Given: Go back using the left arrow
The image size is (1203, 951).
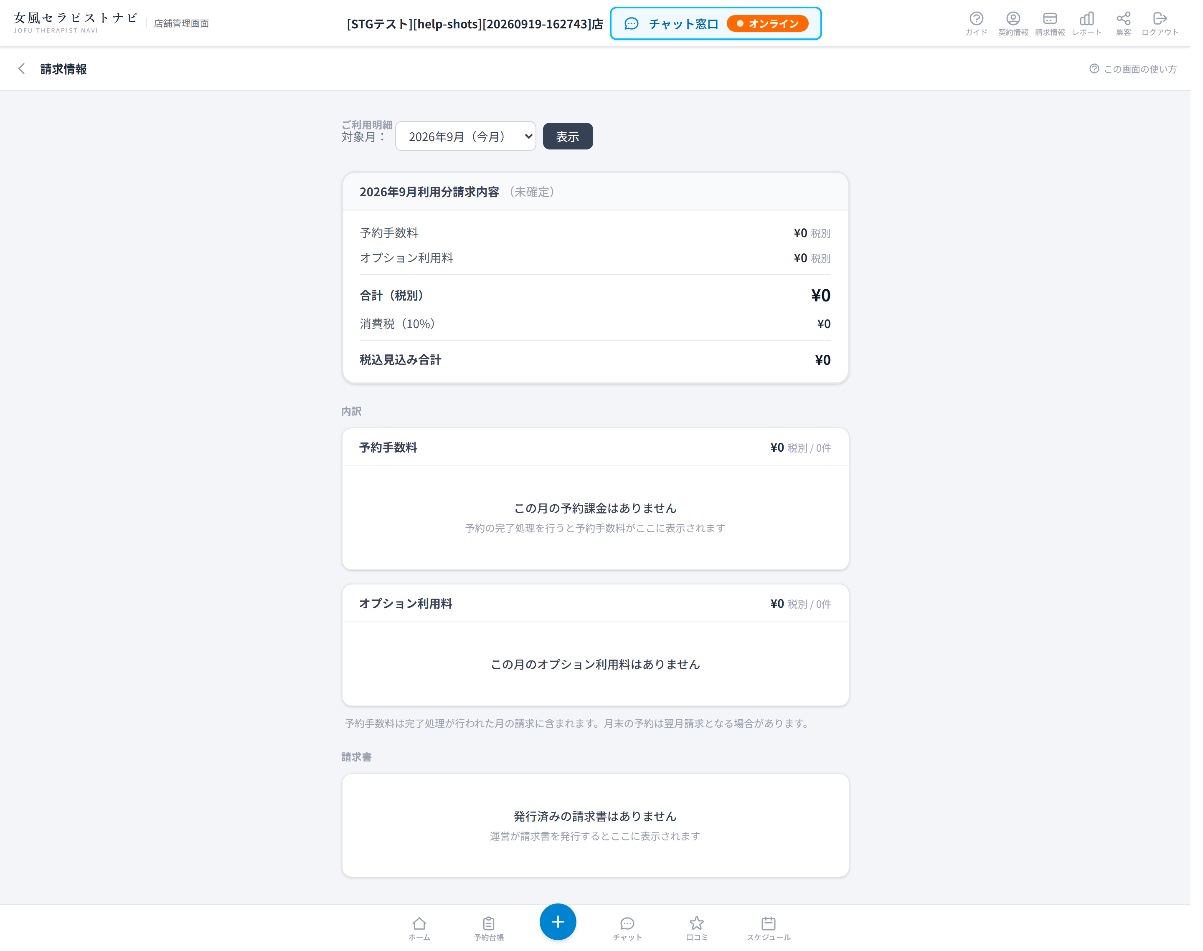Looking at the screenshot, I should coord(22,68).
